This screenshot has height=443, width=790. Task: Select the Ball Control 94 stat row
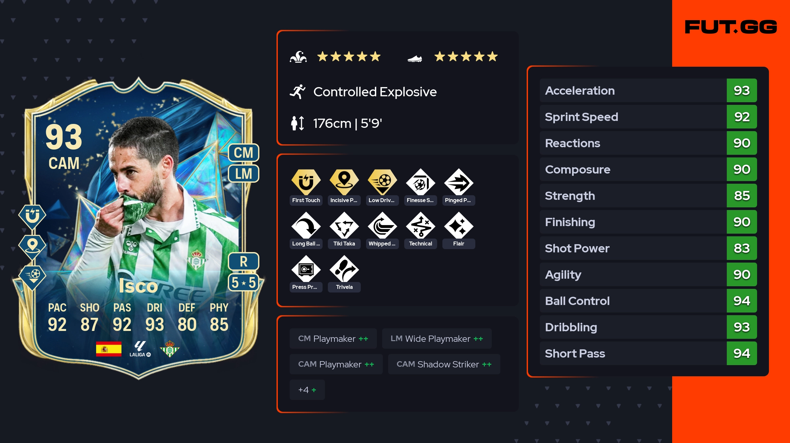[648, 301]
